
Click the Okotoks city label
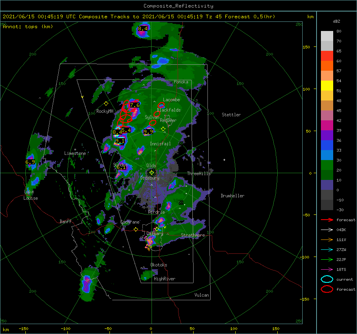(159, 265)
